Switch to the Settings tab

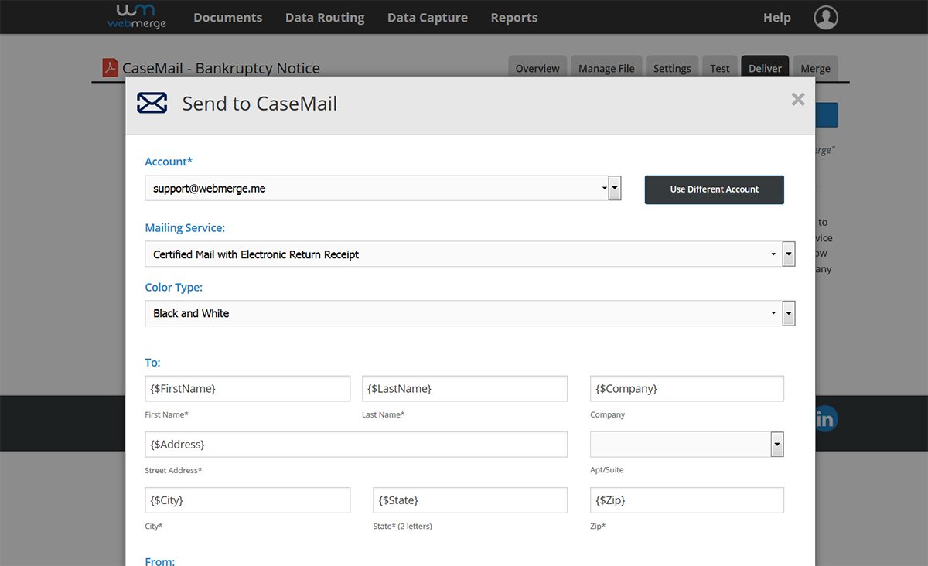[672, 68]
